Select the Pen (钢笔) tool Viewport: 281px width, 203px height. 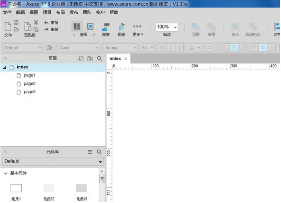(x=121, y=27)
